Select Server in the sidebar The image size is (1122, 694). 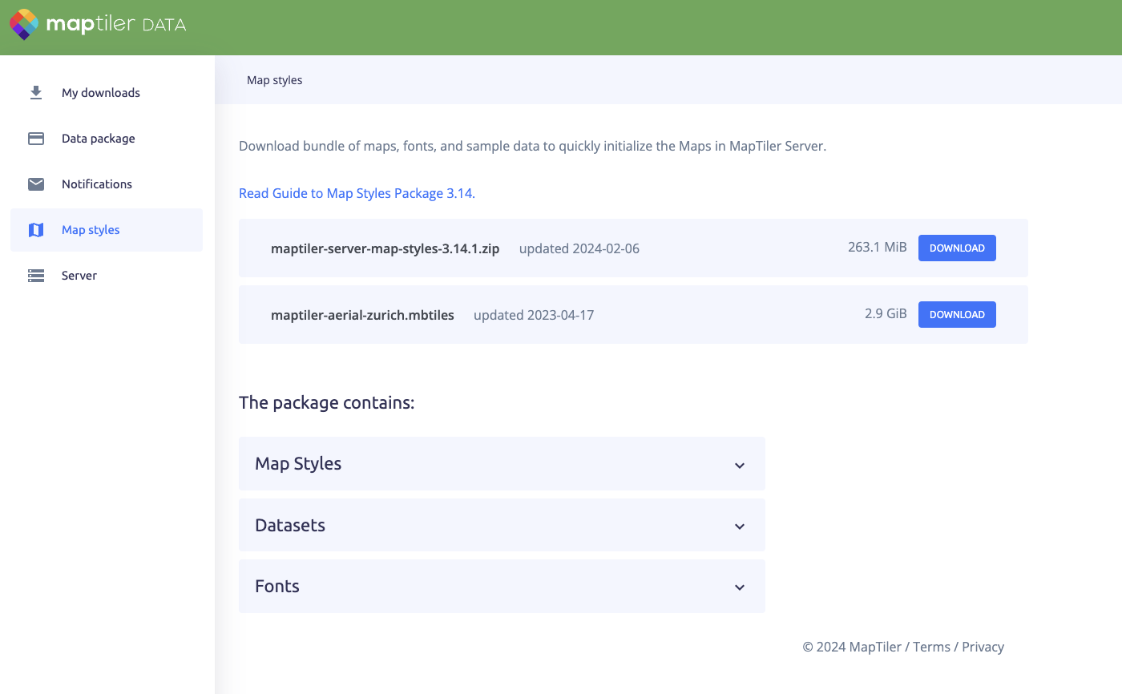79,276
